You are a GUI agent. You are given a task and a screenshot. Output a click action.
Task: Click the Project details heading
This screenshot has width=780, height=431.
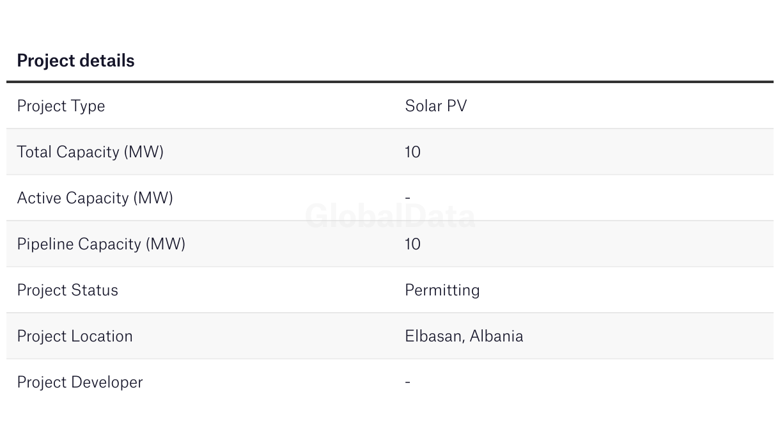75,61
